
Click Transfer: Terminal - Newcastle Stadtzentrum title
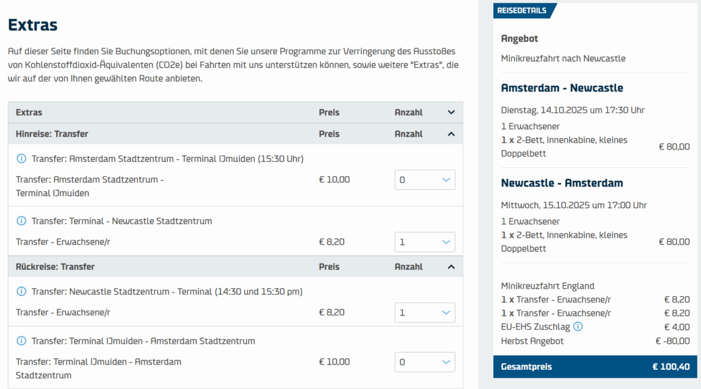pos(122,221)
